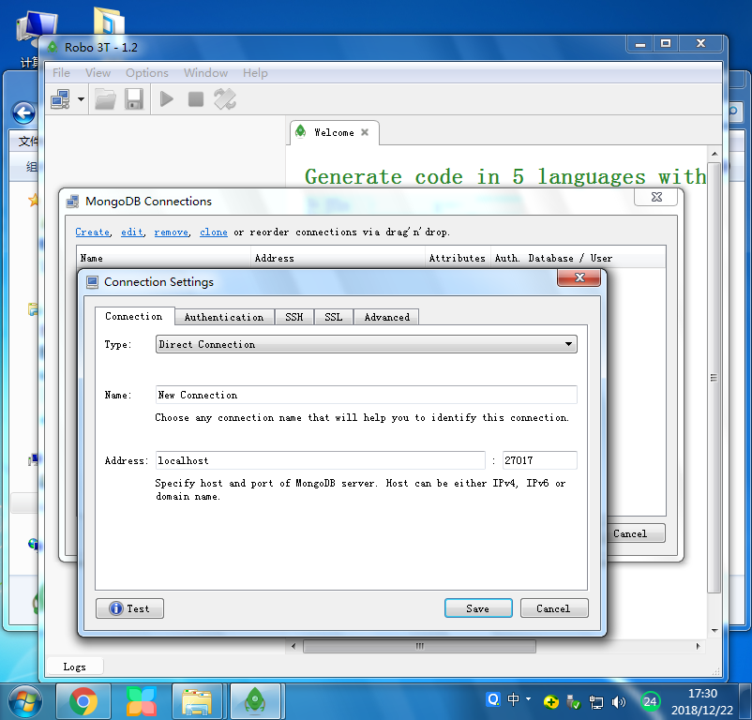Open the File menu
The height and width of the screenshot is (720, 752).
click(61, 73)
